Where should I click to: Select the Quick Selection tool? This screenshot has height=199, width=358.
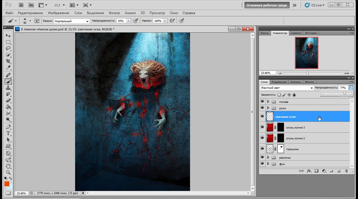[8, 55]
